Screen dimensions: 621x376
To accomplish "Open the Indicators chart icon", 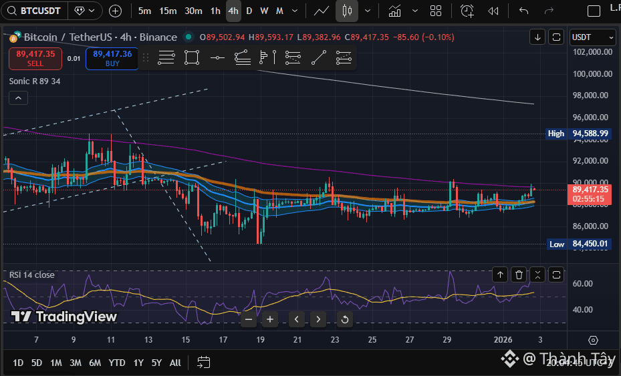I will click(x=394, y=11).
